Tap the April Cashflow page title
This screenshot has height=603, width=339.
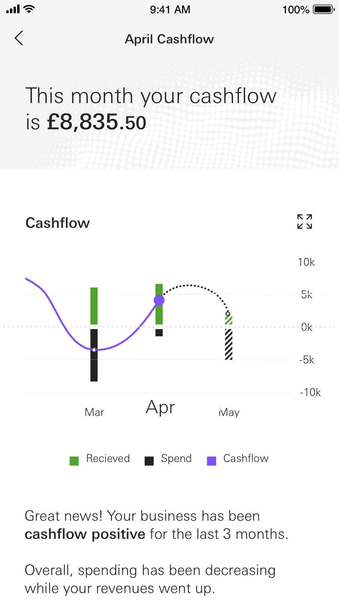tap(169, 39)
